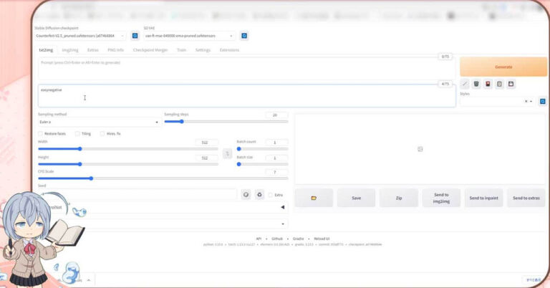Screen dimensions: 550x288
Task: Toggle the Tiling checkbox
Action: tap(77, 133)
